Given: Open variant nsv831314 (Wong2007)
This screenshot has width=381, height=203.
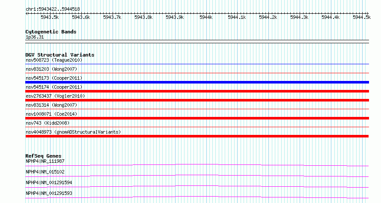Looking at the screenshot, I should 51,105.
